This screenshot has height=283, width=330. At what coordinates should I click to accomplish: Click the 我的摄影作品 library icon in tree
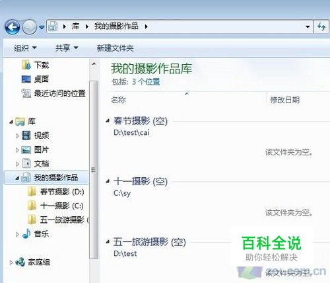click(26, 177)
